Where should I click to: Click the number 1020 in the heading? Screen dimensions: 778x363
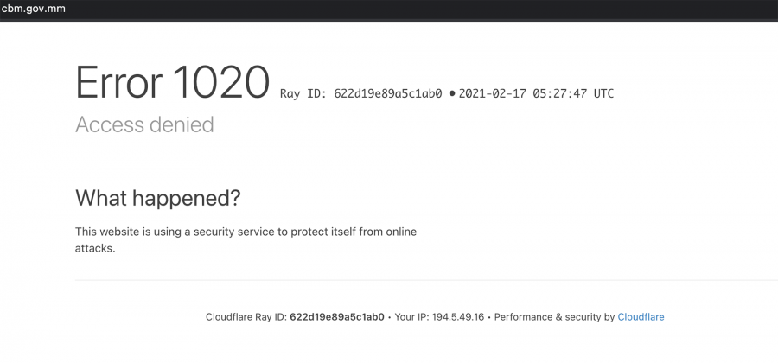(x=221, y=82)
